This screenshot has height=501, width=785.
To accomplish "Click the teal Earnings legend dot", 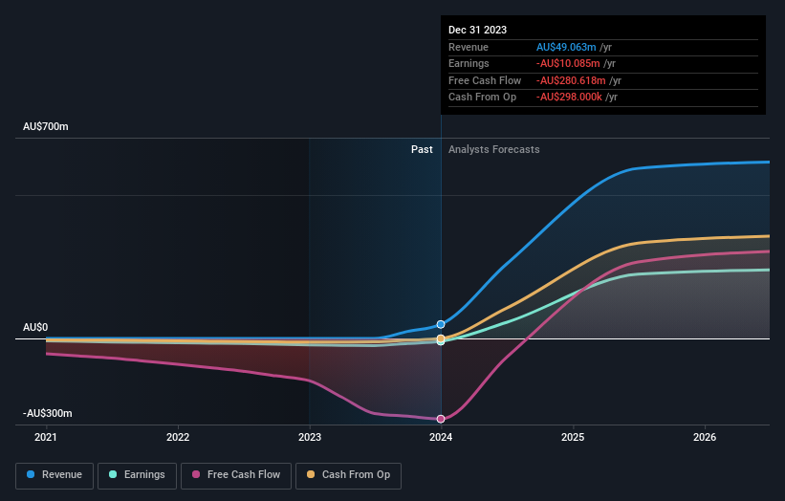I will (113, 474).
